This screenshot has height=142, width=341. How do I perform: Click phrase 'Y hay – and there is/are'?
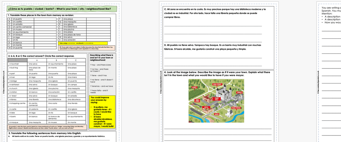click(x=100, y=65)
